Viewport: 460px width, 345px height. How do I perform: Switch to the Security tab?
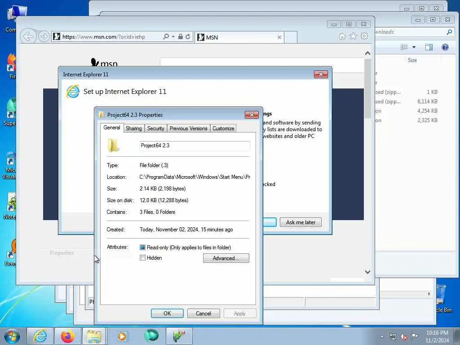[155, 128]
